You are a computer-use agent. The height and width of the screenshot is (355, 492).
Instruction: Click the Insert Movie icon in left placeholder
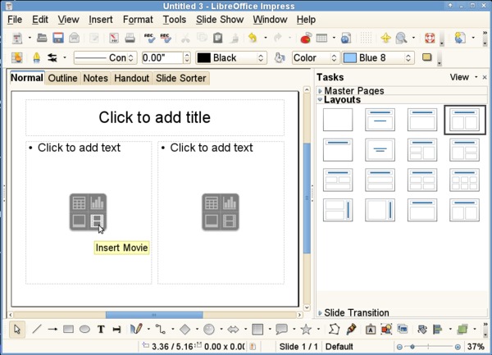[x=97, y=221]
